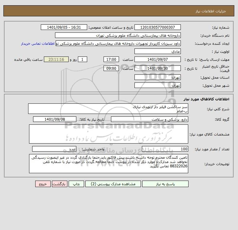Click the ایجاد کننده درخواست field
Image resolution: width=238 pixels, height=230 pixels.
pos(118,43)
